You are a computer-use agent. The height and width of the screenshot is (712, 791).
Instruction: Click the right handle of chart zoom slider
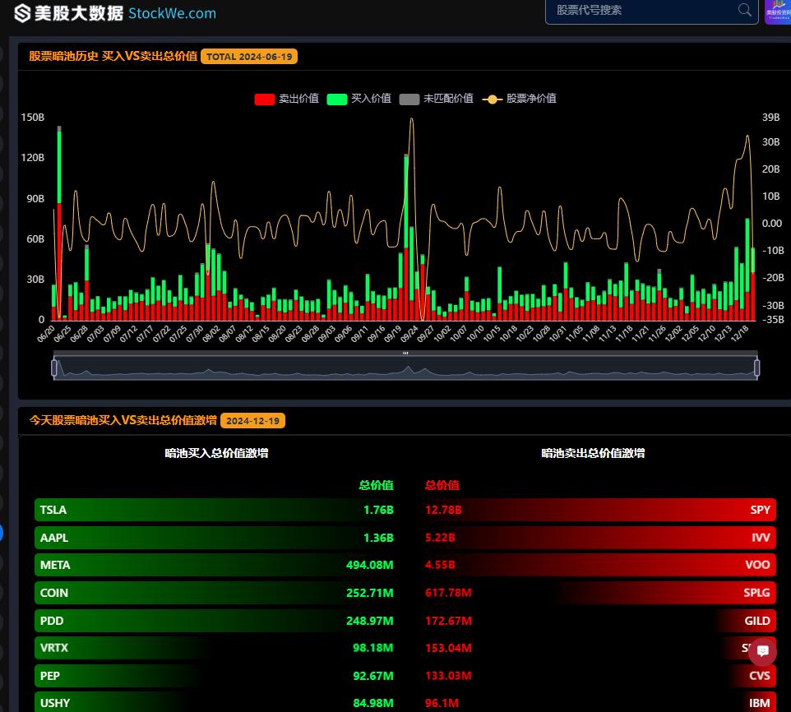tap(756, 368)
